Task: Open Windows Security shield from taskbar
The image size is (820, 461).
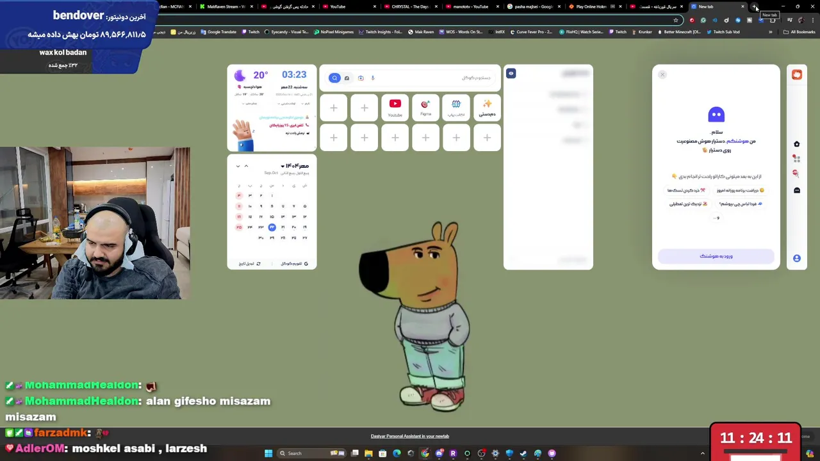Action: point(509,453)
